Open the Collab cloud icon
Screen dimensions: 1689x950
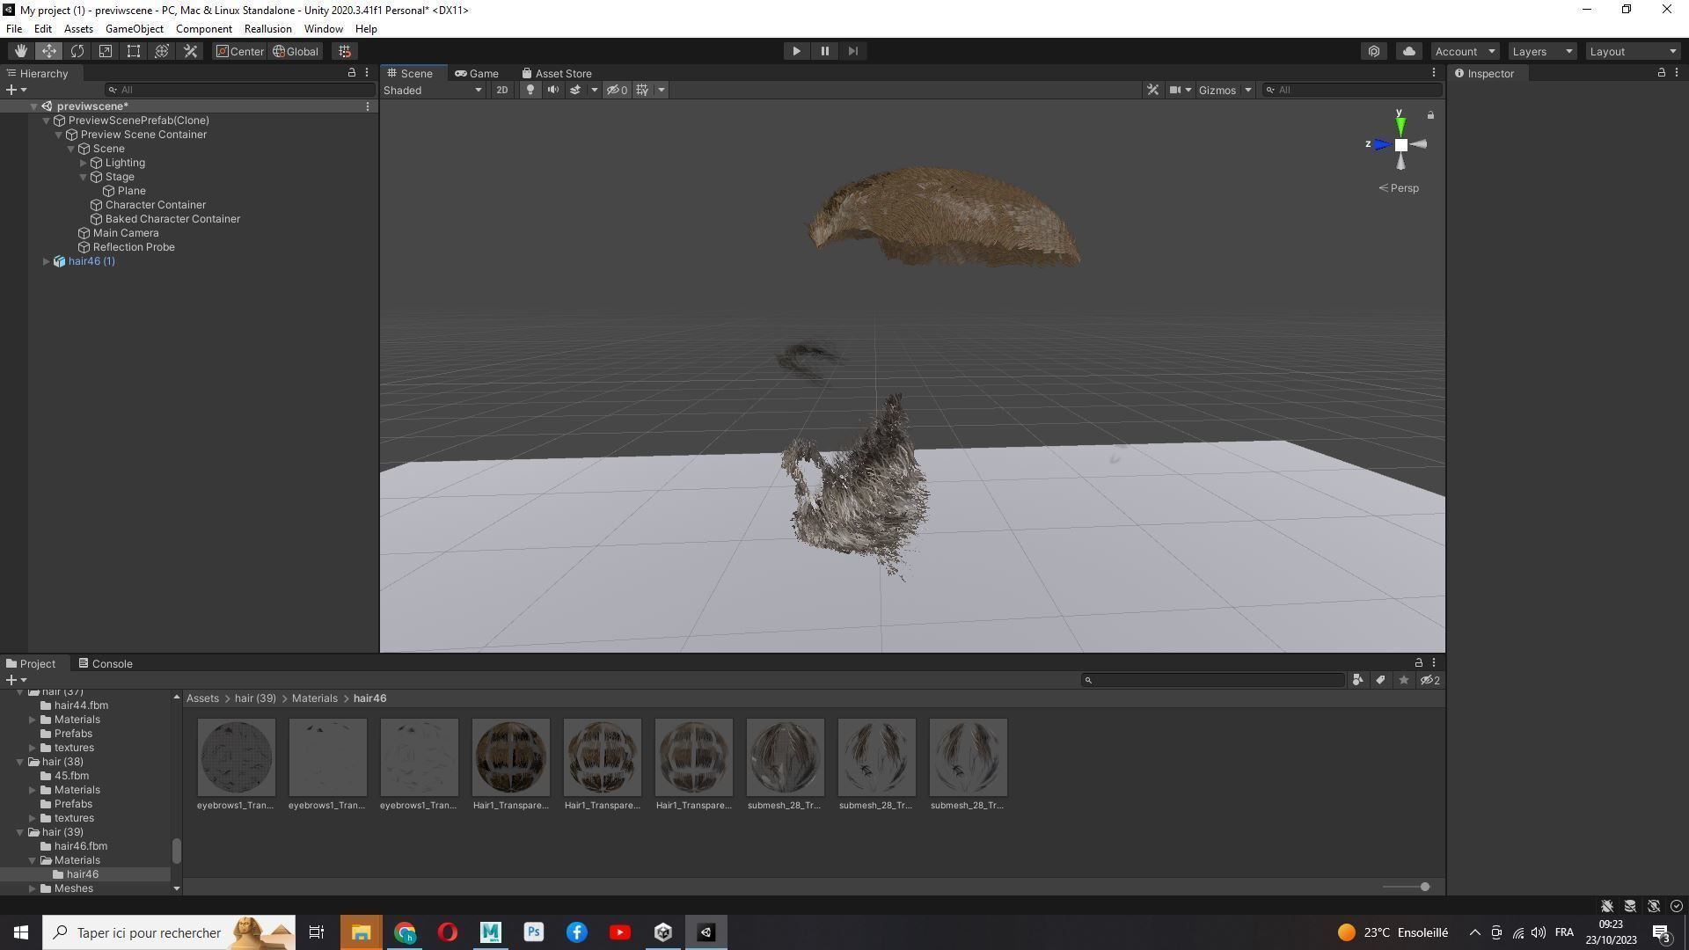pos(1408,51)
